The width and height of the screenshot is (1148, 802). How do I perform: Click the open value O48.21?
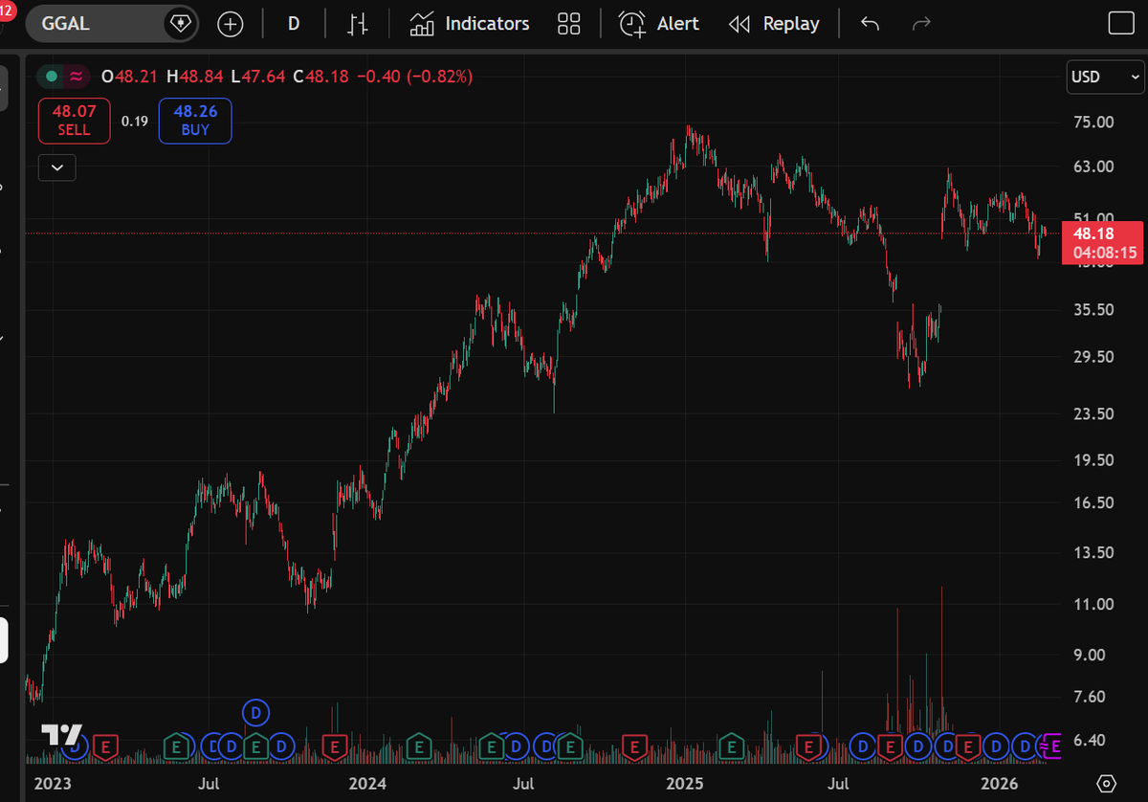130,77
